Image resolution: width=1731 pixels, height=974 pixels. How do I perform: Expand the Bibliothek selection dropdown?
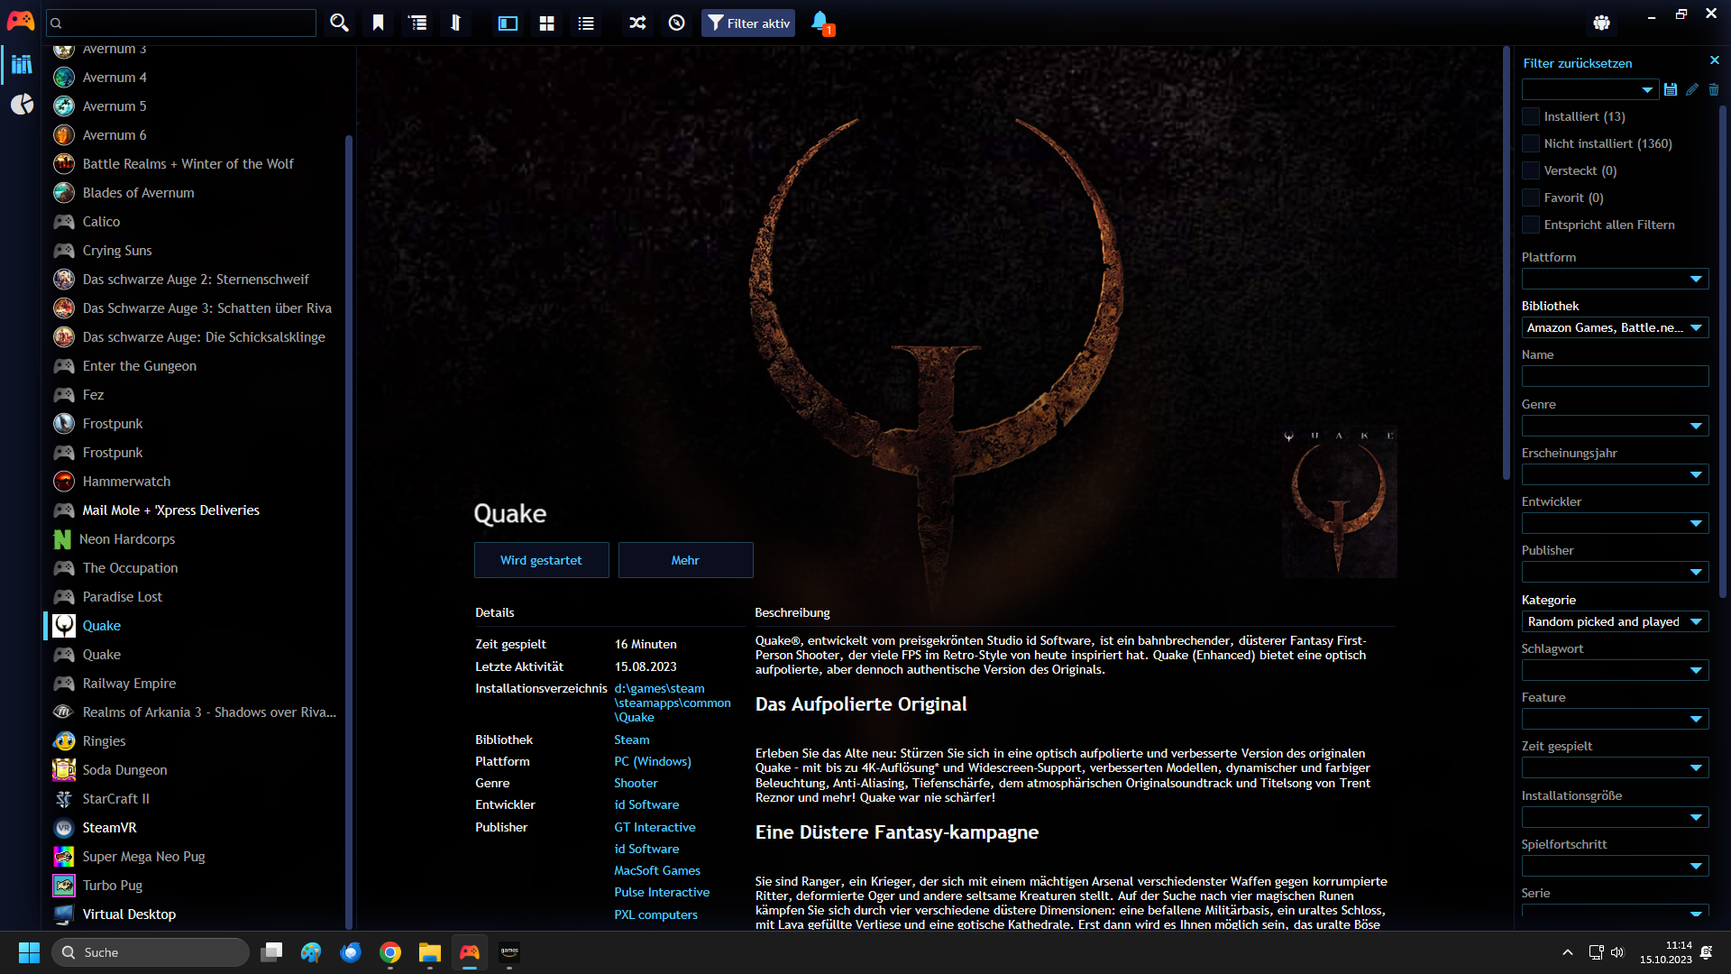point(1614,327)
